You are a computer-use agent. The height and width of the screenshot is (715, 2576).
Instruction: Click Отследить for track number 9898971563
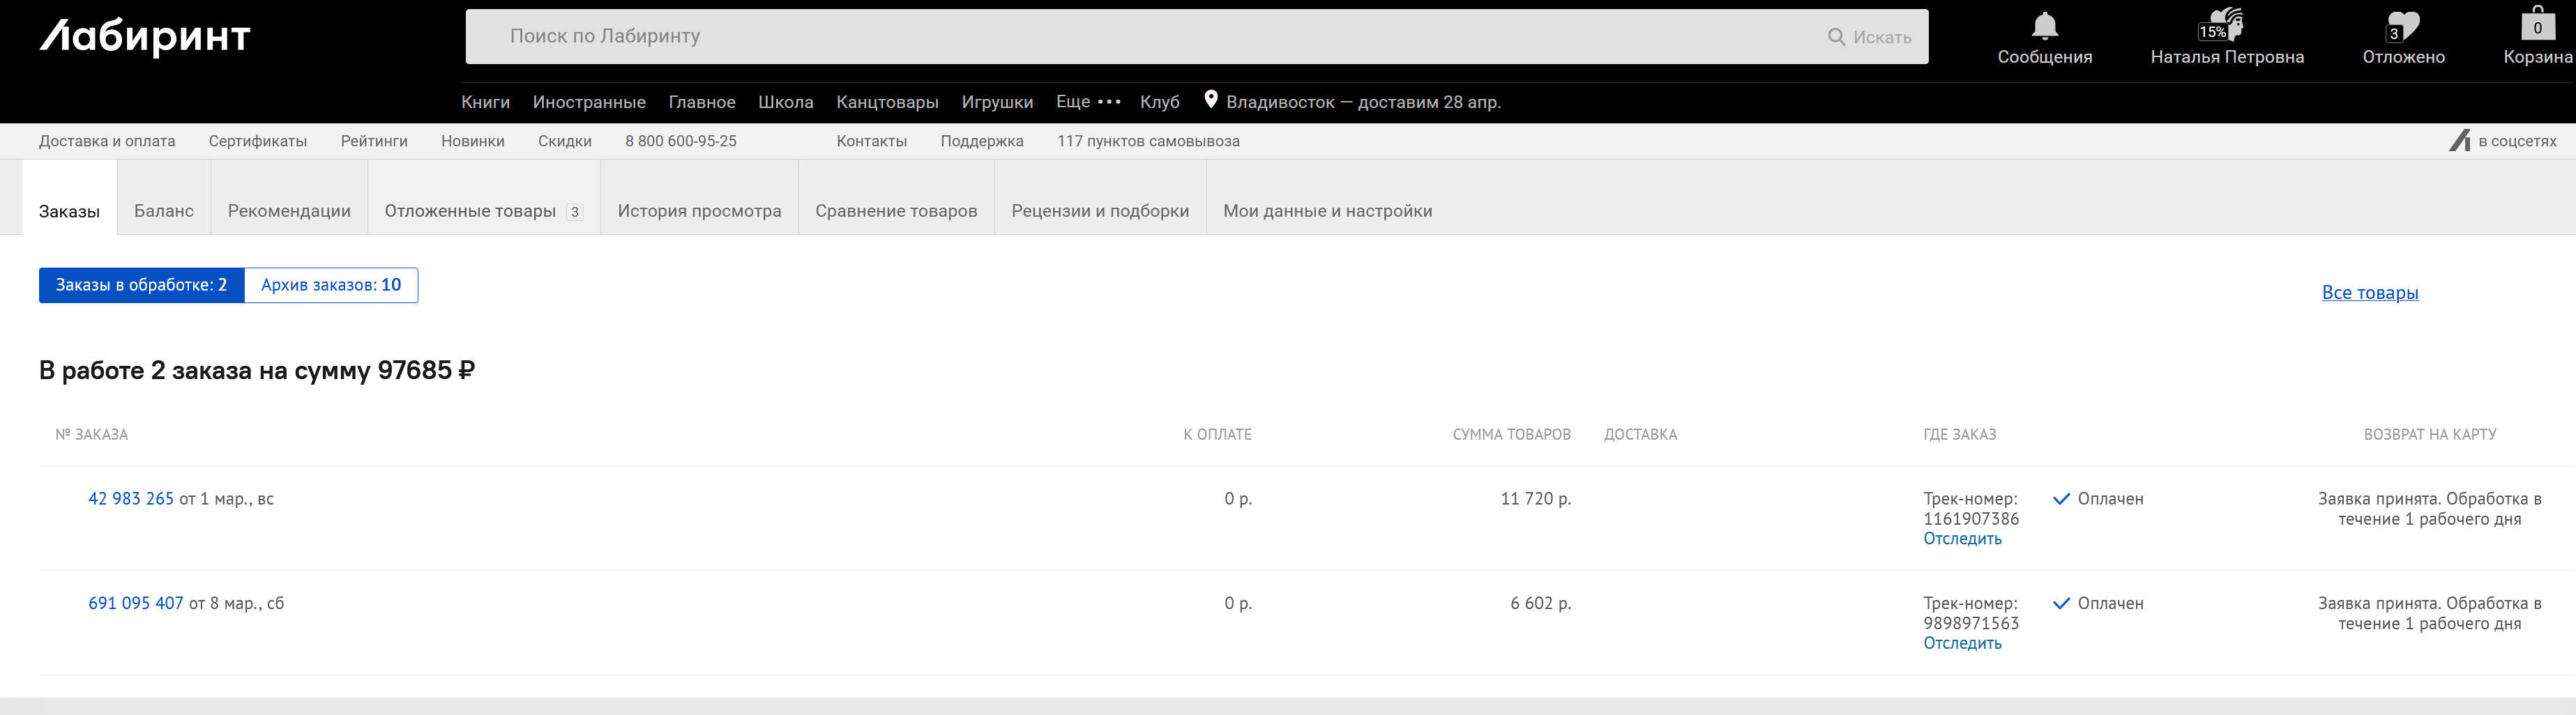pos(1962,643)
